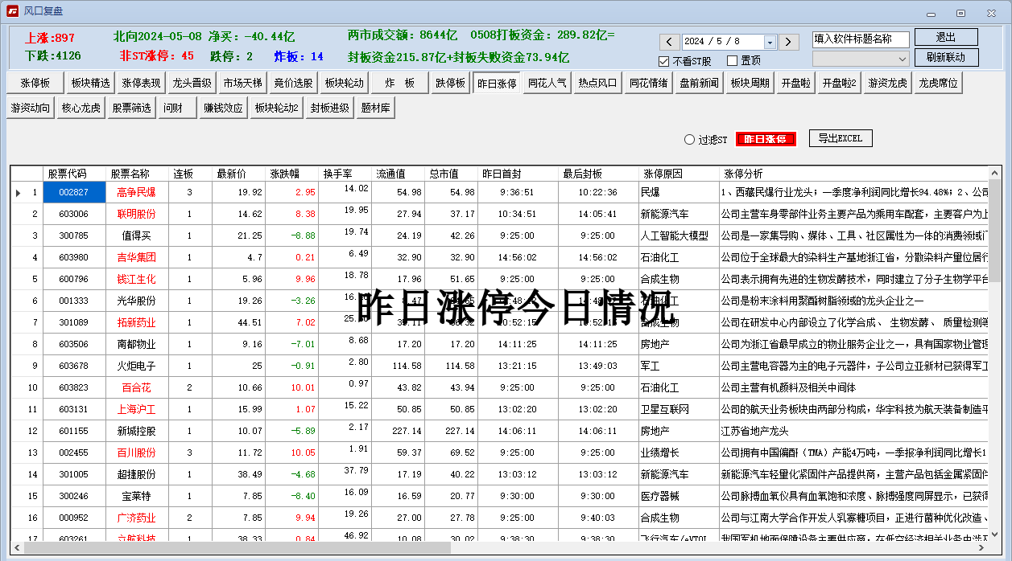Viewport: 1012px width, 561px height.
Task: Select the 过滤ST radio button
Action: click(689, 140)
